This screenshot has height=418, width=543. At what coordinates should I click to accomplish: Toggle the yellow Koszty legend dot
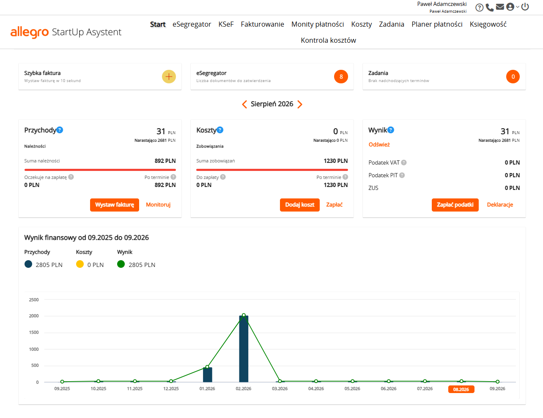point(80,264)
